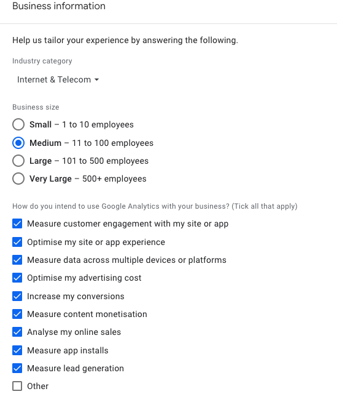The image size is (337, 402).
Task: Toggle Optimise my advertising cost checkbox
Action: click(17, 278)
